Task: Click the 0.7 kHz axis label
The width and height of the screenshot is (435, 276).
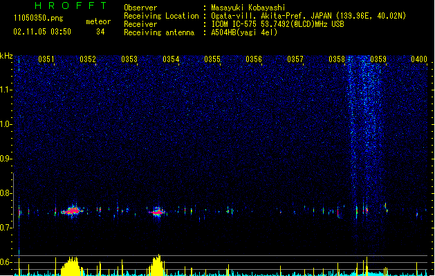Action: pos(6,228)
